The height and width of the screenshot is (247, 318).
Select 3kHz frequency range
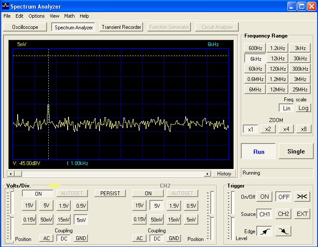click(300, 48)
